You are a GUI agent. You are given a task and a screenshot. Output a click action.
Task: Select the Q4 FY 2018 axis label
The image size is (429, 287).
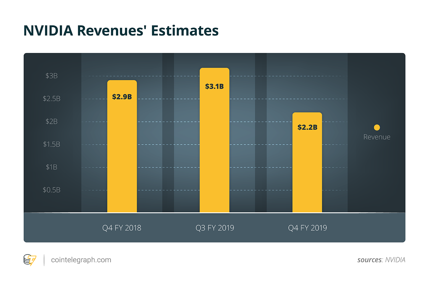pos(122,228)
